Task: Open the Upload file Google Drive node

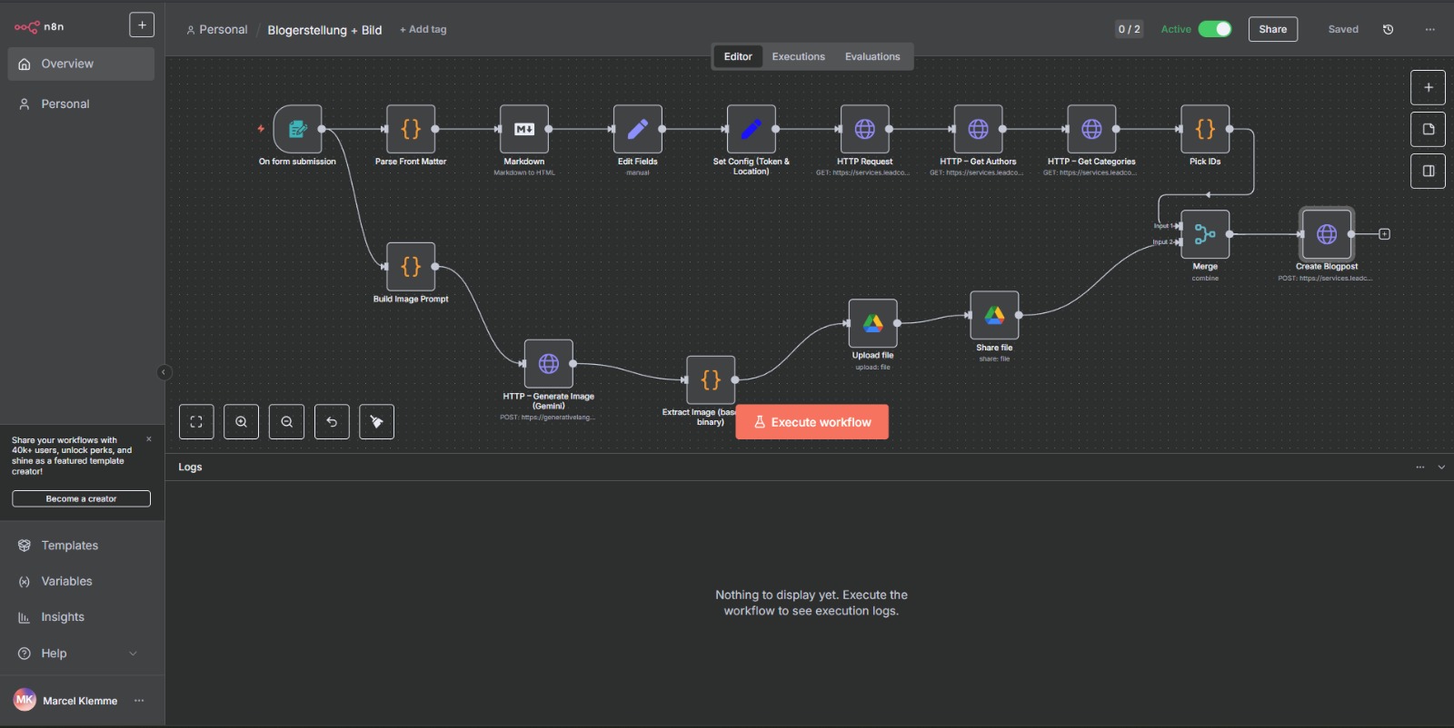Action: tap(872, 323)
